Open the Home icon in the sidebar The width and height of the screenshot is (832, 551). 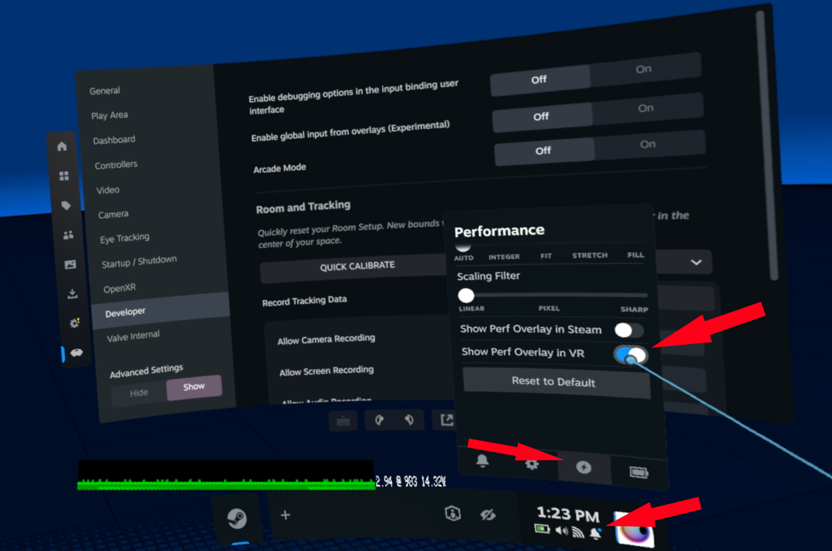pyautogui.click(x=62, y=146)
